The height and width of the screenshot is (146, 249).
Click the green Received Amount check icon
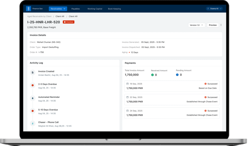(153, 75)
